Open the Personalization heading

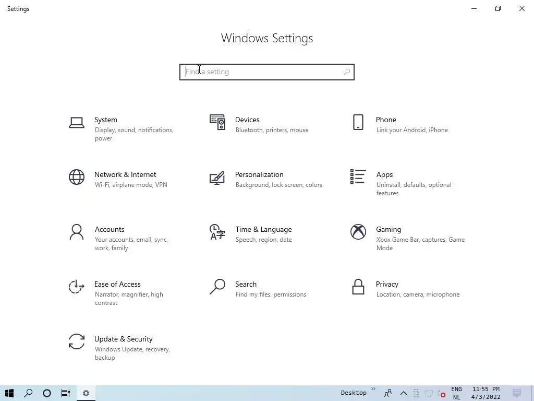tap(259, 174)
